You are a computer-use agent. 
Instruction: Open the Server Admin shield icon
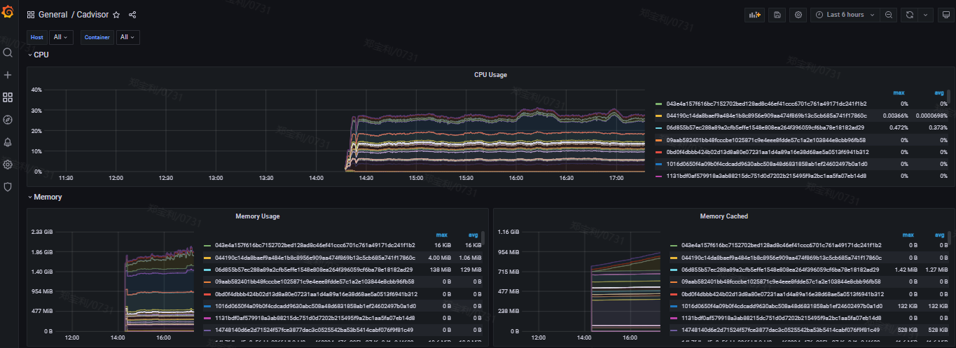coord(8,187)
